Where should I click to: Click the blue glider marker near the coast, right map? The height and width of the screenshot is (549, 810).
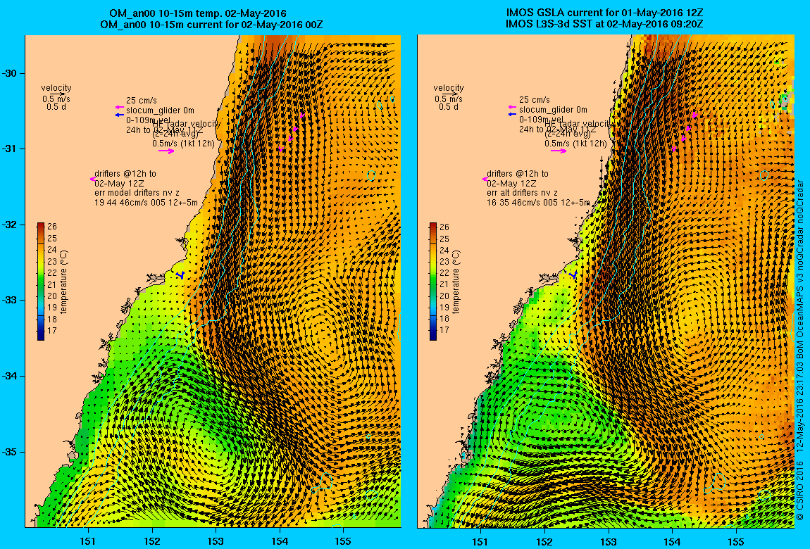pyautogui.click(x=573, y=275)
